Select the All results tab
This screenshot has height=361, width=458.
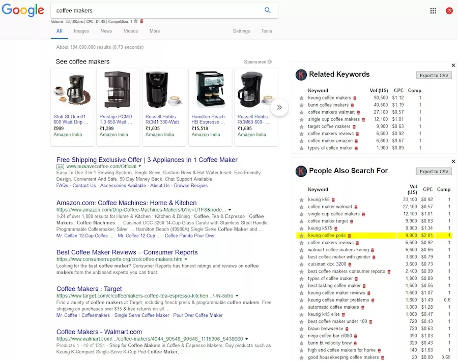point(60,31)
